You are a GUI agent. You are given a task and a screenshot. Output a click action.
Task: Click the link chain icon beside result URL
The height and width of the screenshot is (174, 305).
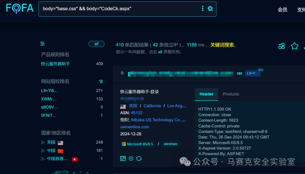[x=239, y=73]
